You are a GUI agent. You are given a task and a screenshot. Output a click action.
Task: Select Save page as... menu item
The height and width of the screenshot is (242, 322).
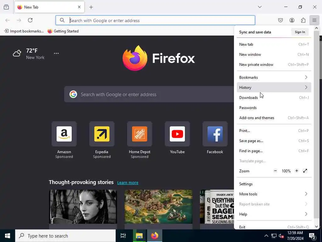coord(274,141)
